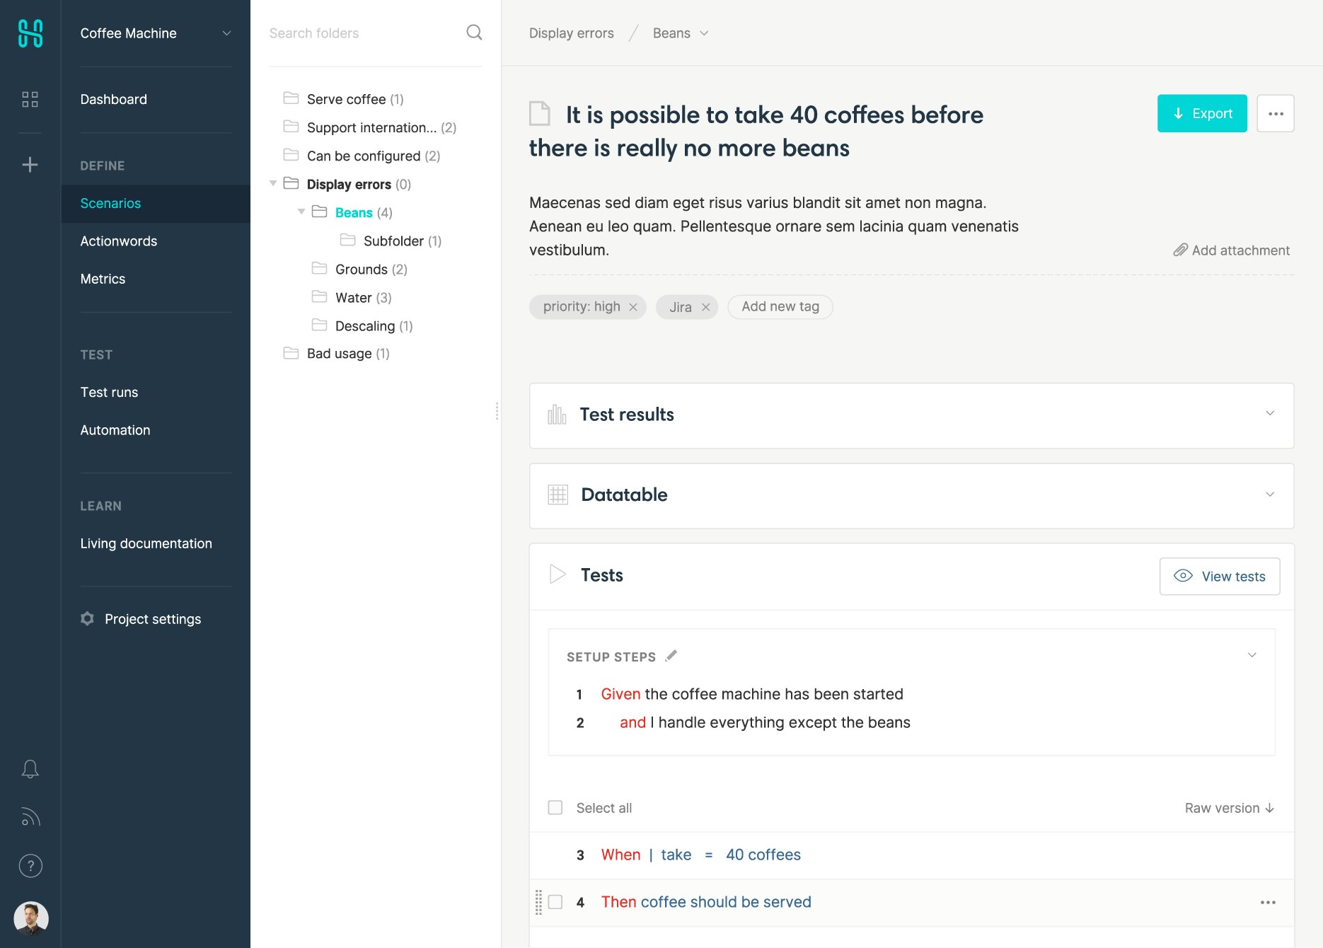This screenshot has width=1323, height=948.
Task: Click the Export button
Action: tap(1201, 112)
